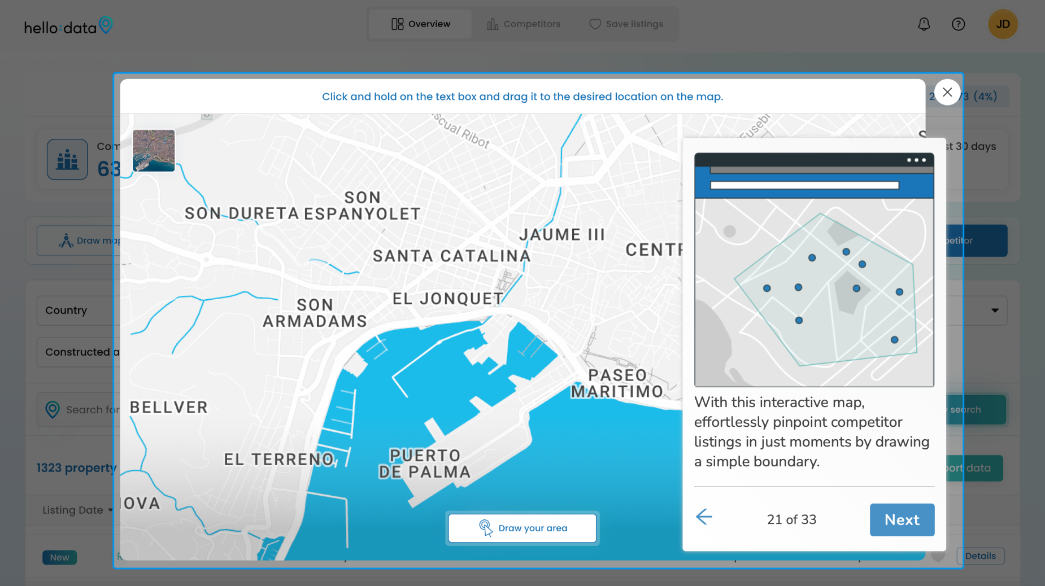Sort by Listing Date dropdown
The width and height of the screenshot is (1045, 586).
coord(77,510)
